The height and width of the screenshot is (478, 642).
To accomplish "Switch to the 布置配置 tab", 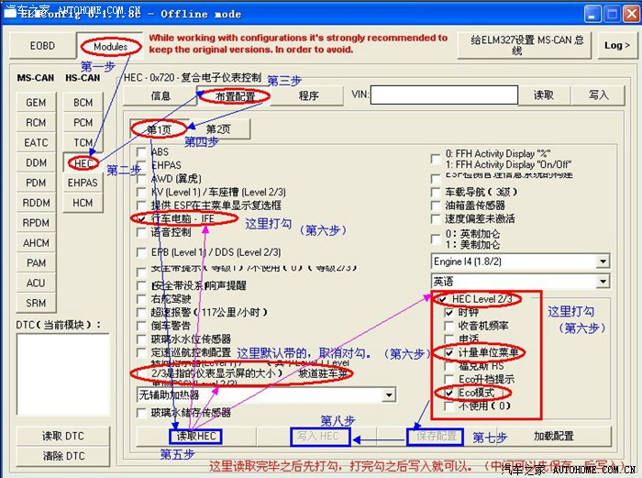I will (x=234, y=95).
